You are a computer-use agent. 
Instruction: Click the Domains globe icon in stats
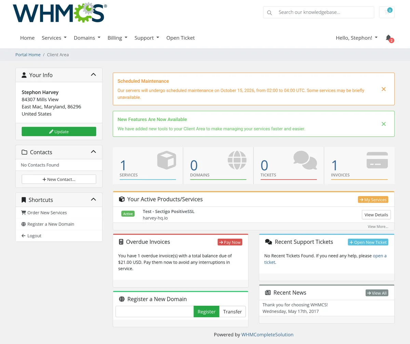[x=237, y=160]
